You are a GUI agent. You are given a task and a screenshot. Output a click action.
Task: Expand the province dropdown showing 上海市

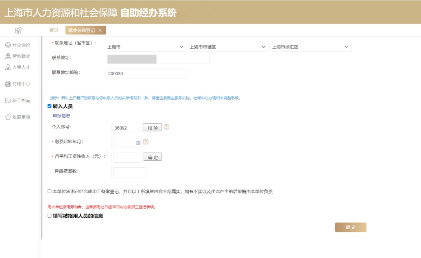coord(146,47)
